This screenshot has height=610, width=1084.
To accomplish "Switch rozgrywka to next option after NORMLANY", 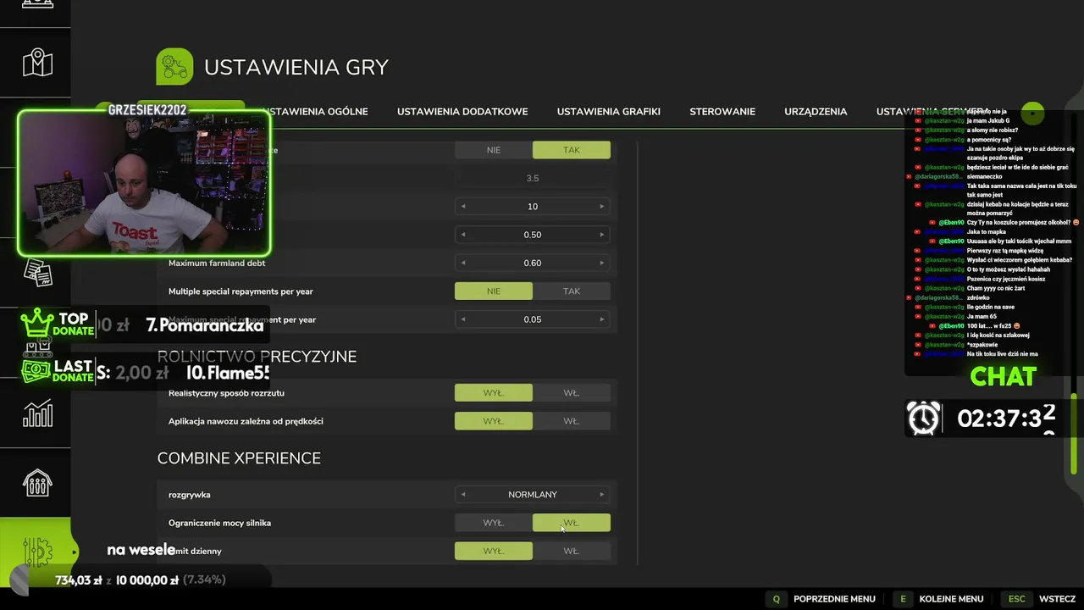I will pyautogui.click(x=602, y=495).
